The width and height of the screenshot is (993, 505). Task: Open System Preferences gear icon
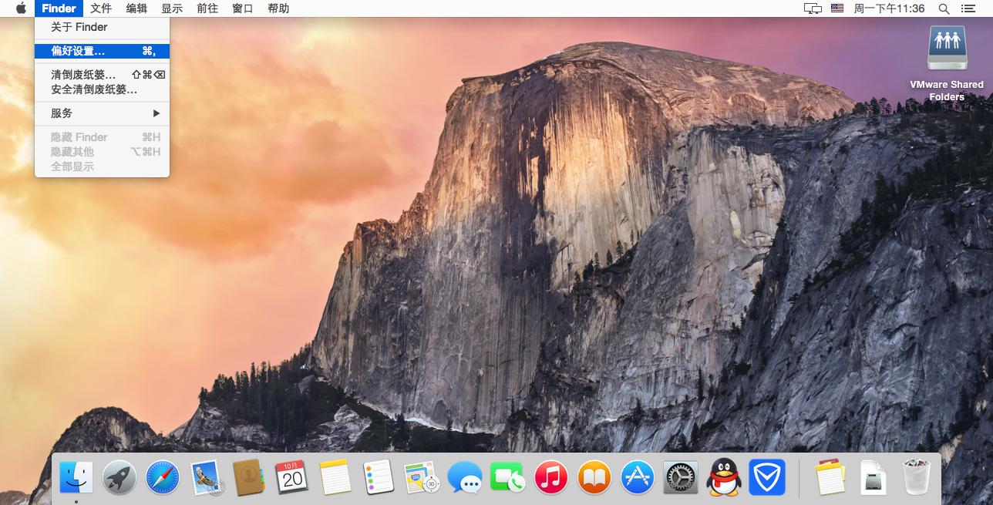(x=681, y=477)
